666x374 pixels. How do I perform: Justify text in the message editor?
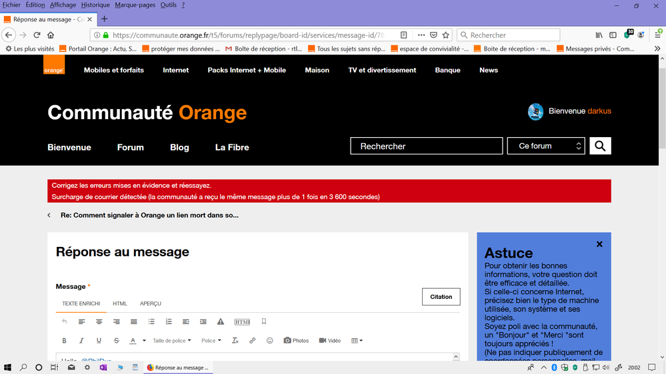pos(134,322)
